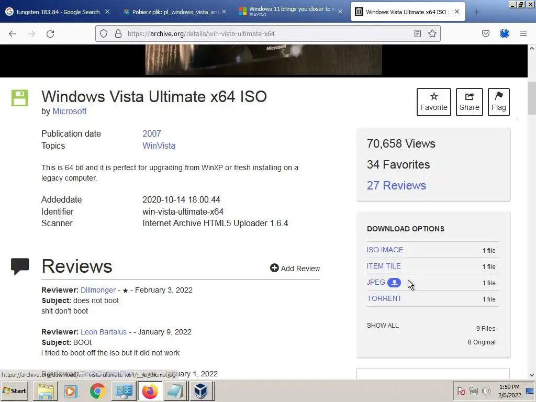Click the 70,658 Views text

[401, 143]
